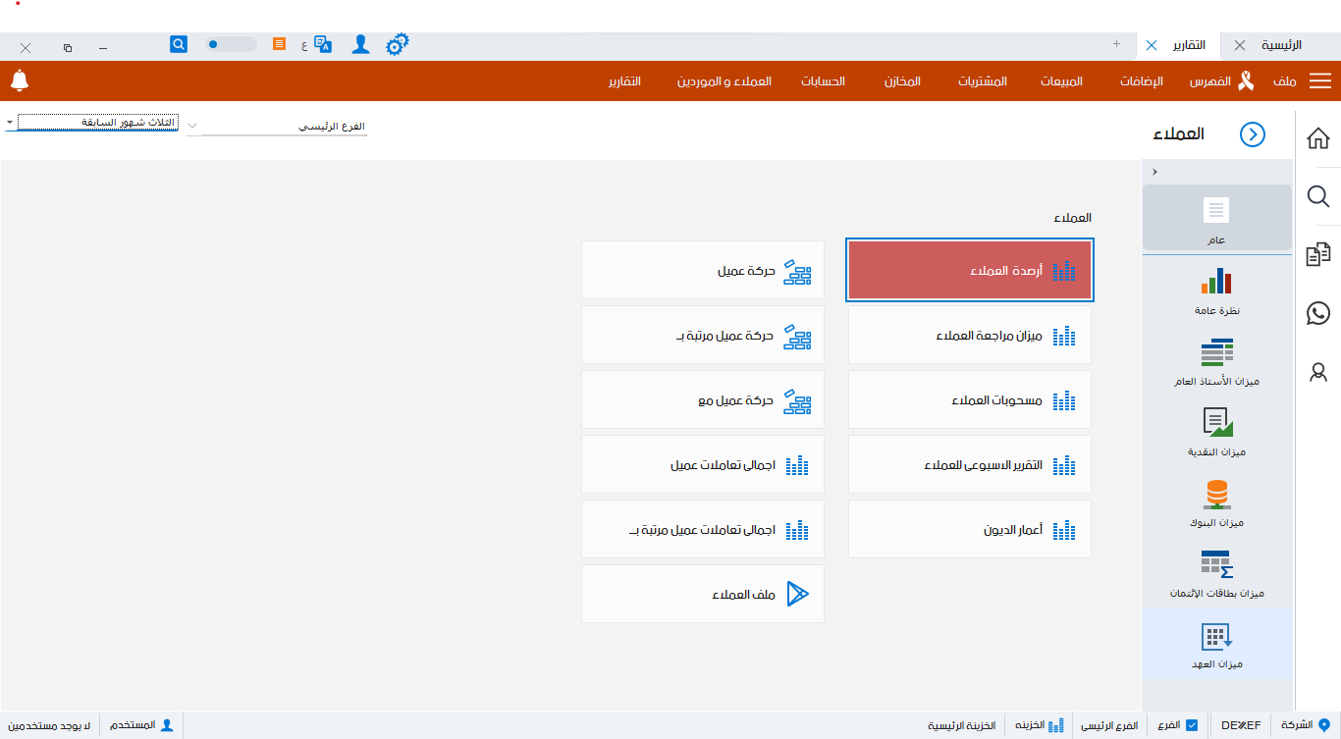Click the circled back arrow beside العملاء
The height and width of the screenshot is (739, 1341).
(x=1253, y=134)
